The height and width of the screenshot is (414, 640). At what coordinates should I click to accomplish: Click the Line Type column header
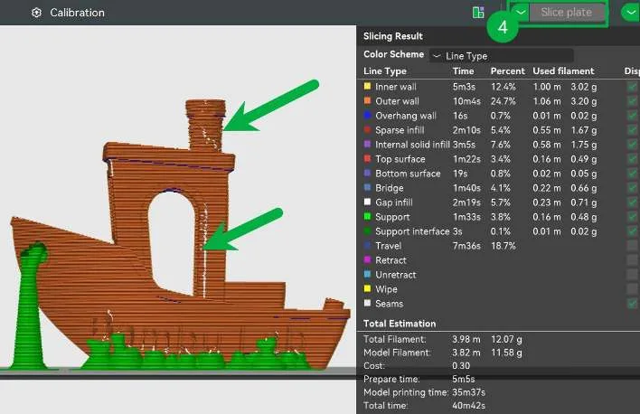tap(385, 71)
